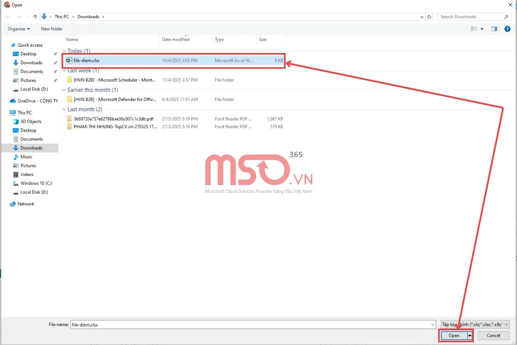Sort files by Size column
Screen dimensions: 517x345
262,40
